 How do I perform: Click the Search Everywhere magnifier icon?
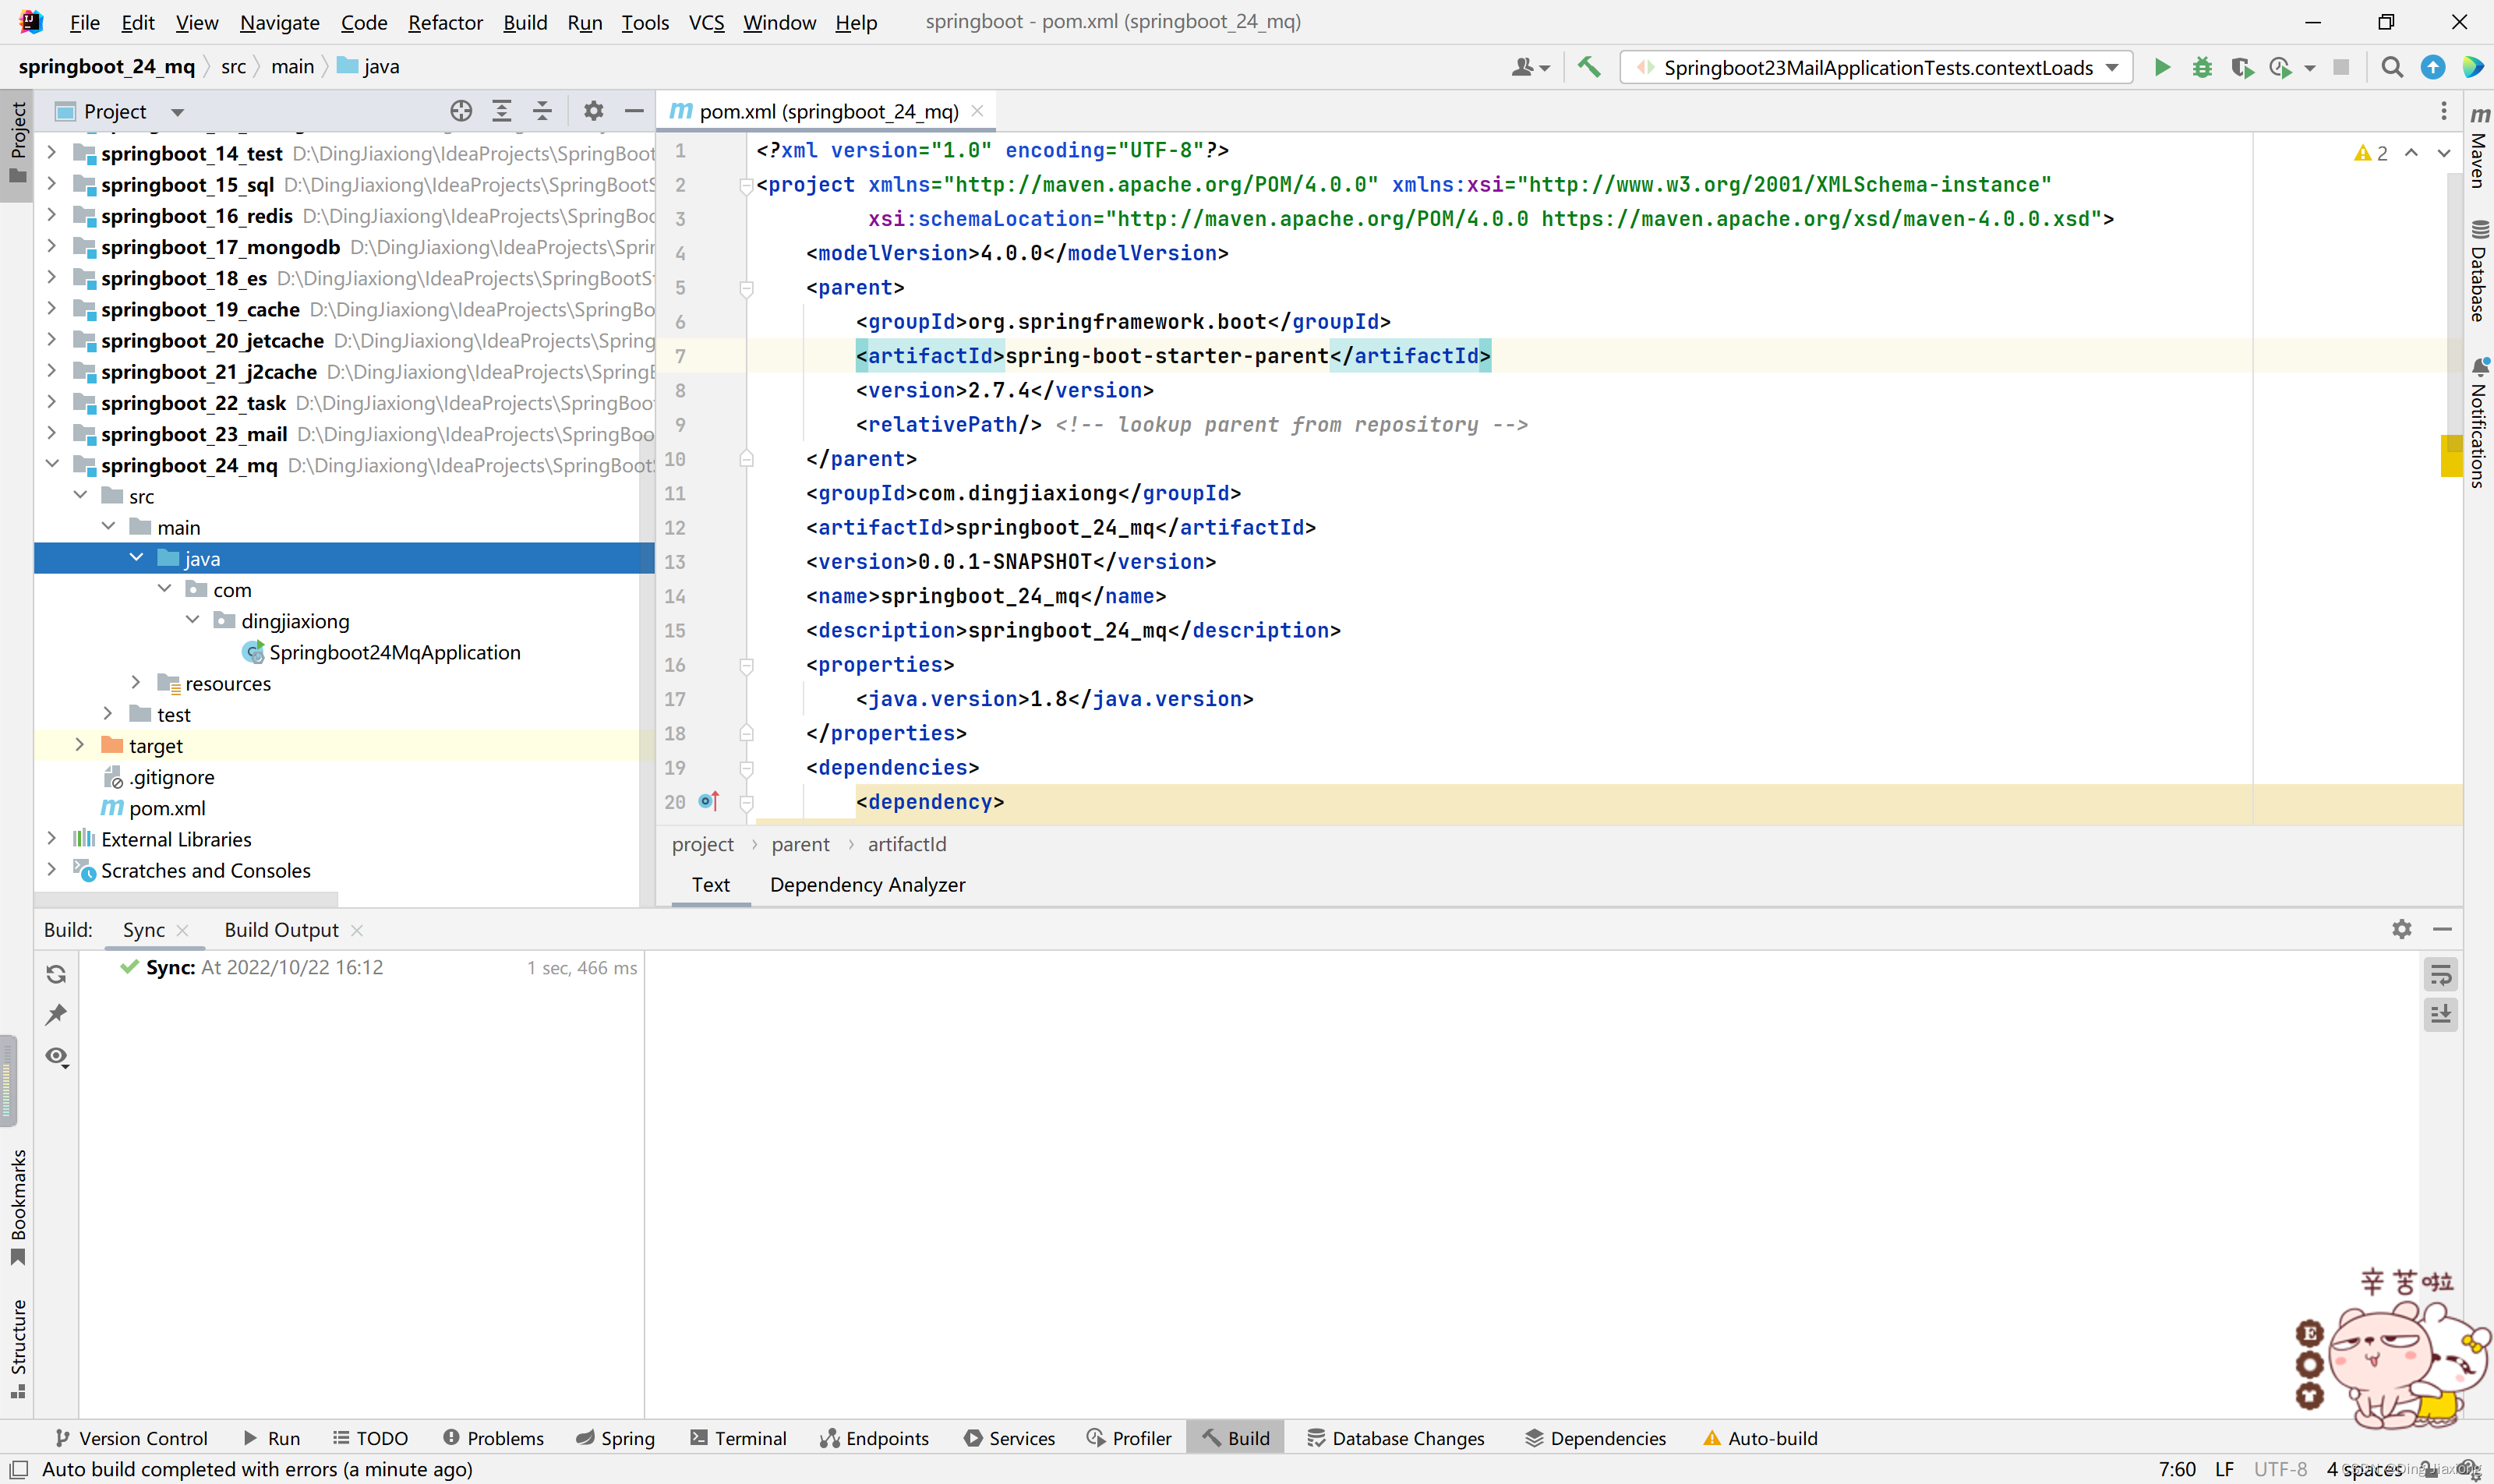coord(2391,67)
